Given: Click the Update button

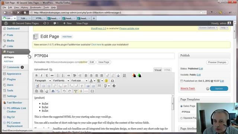Looking at the screenshot, I should click(219, 89).
